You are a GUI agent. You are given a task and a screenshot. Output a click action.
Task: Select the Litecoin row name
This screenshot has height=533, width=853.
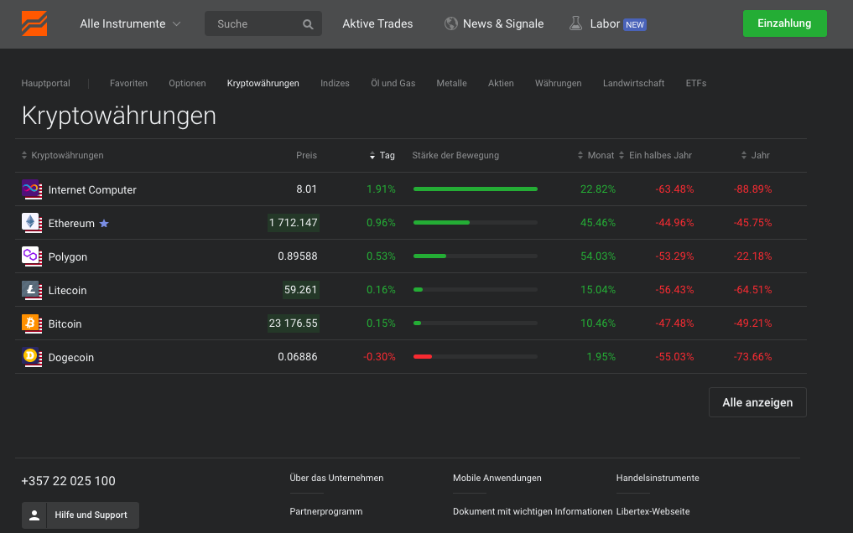tap(67, 291)
